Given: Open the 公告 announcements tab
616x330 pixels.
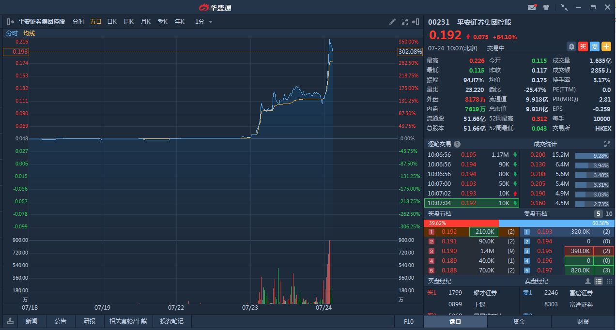Looking at the screenshot, I should (61, 321).
